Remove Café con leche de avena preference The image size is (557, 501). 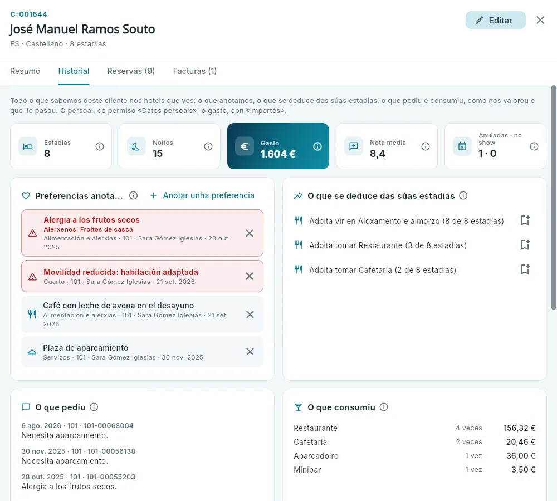[x=250, y=315]
